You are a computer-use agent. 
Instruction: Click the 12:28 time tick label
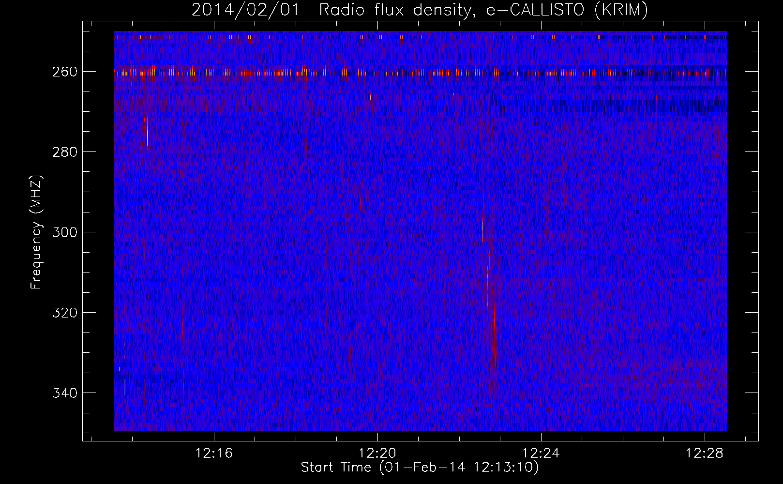[x=705, y=454]
